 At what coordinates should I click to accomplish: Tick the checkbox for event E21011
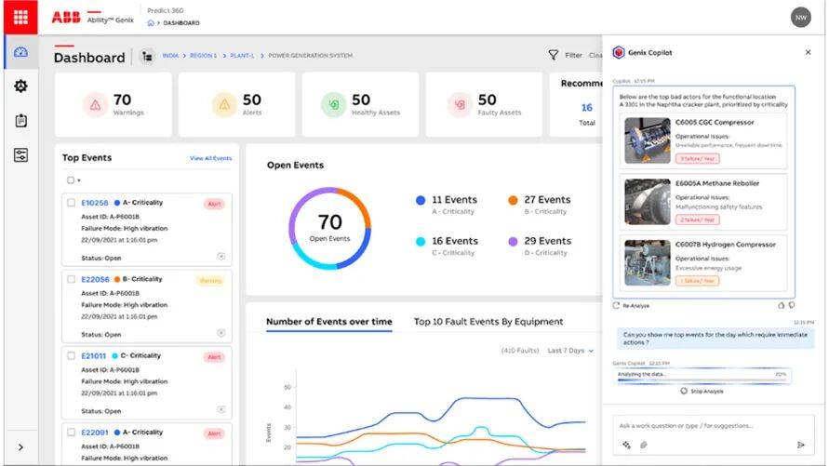[x=71, y=356]
